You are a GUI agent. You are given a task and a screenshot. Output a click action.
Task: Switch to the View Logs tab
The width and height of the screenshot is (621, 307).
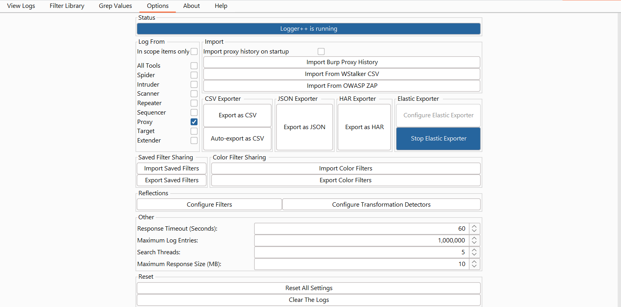(21, 6)
